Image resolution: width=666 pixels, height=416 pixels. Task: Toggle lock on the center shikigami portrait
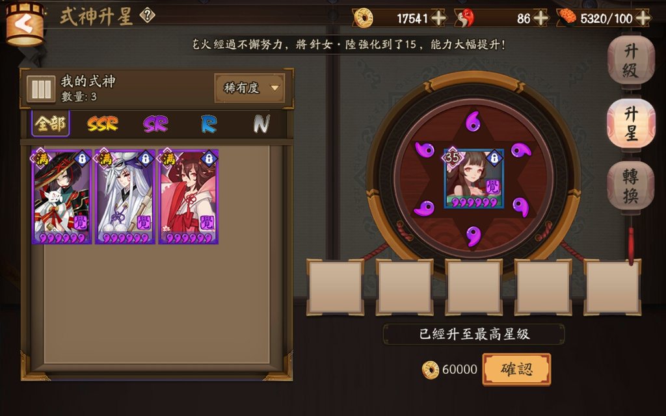(494, 158)
